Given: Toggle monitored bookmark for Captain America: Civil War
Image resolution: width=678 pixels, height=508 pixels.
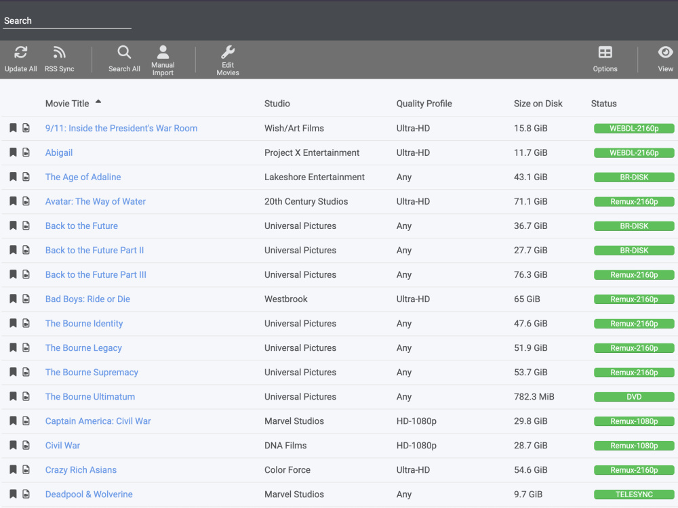Looking at the screenshot, I should coord(13,421).
